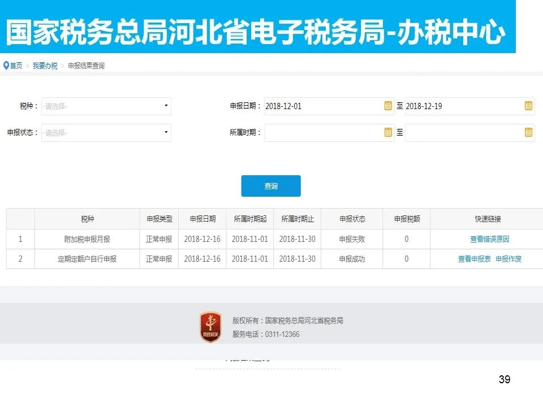543x407 pixels.
Task: Expand the 税种 dropdown
Action: pos(106,106)
